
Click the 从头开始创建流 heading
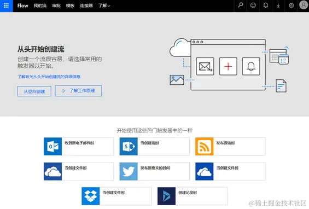tap(41, 49)
